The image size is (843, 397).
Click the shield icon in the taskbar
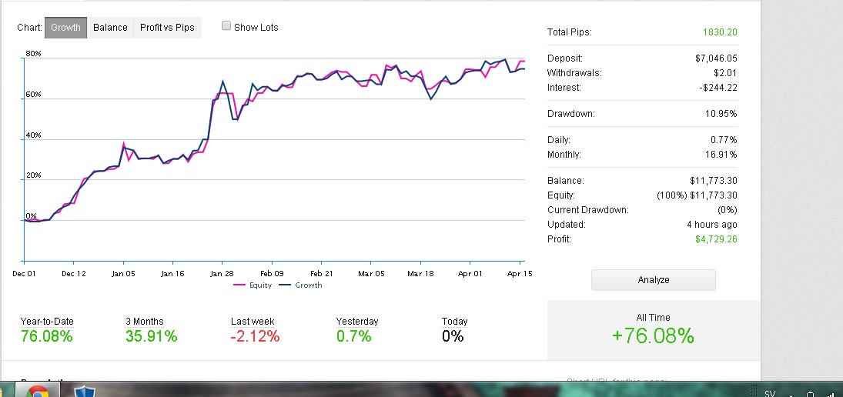(x=88, y=391)
